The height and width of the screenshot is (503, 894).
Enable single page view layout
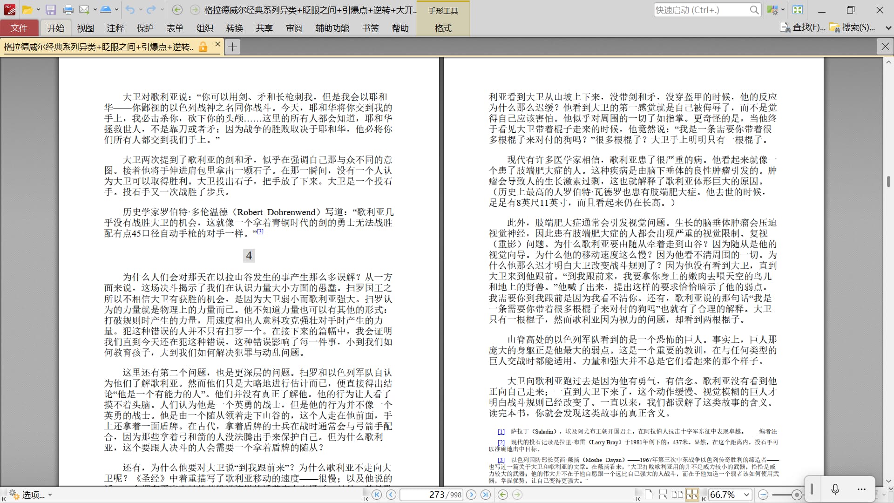(648, 495)
